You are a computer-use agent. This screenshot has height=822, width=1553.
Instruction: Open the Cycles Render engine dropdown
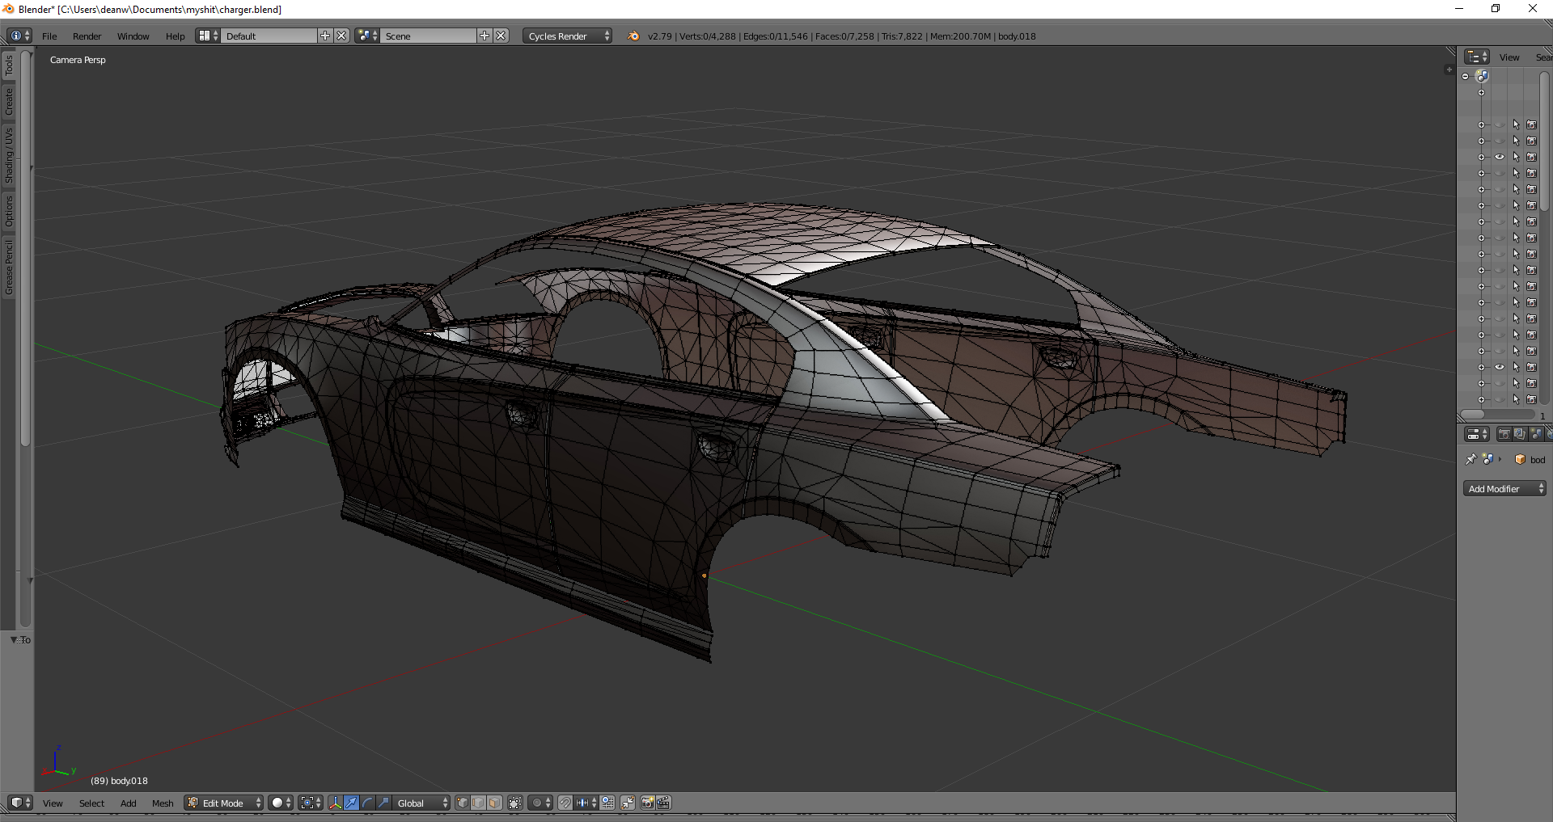(x=566, y=36)
